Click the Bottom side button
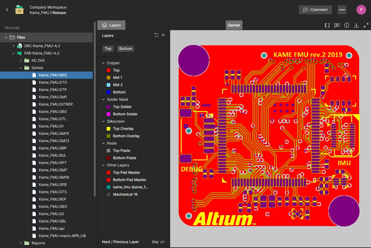This screenshot has height=248, width=371. point(125,49)
